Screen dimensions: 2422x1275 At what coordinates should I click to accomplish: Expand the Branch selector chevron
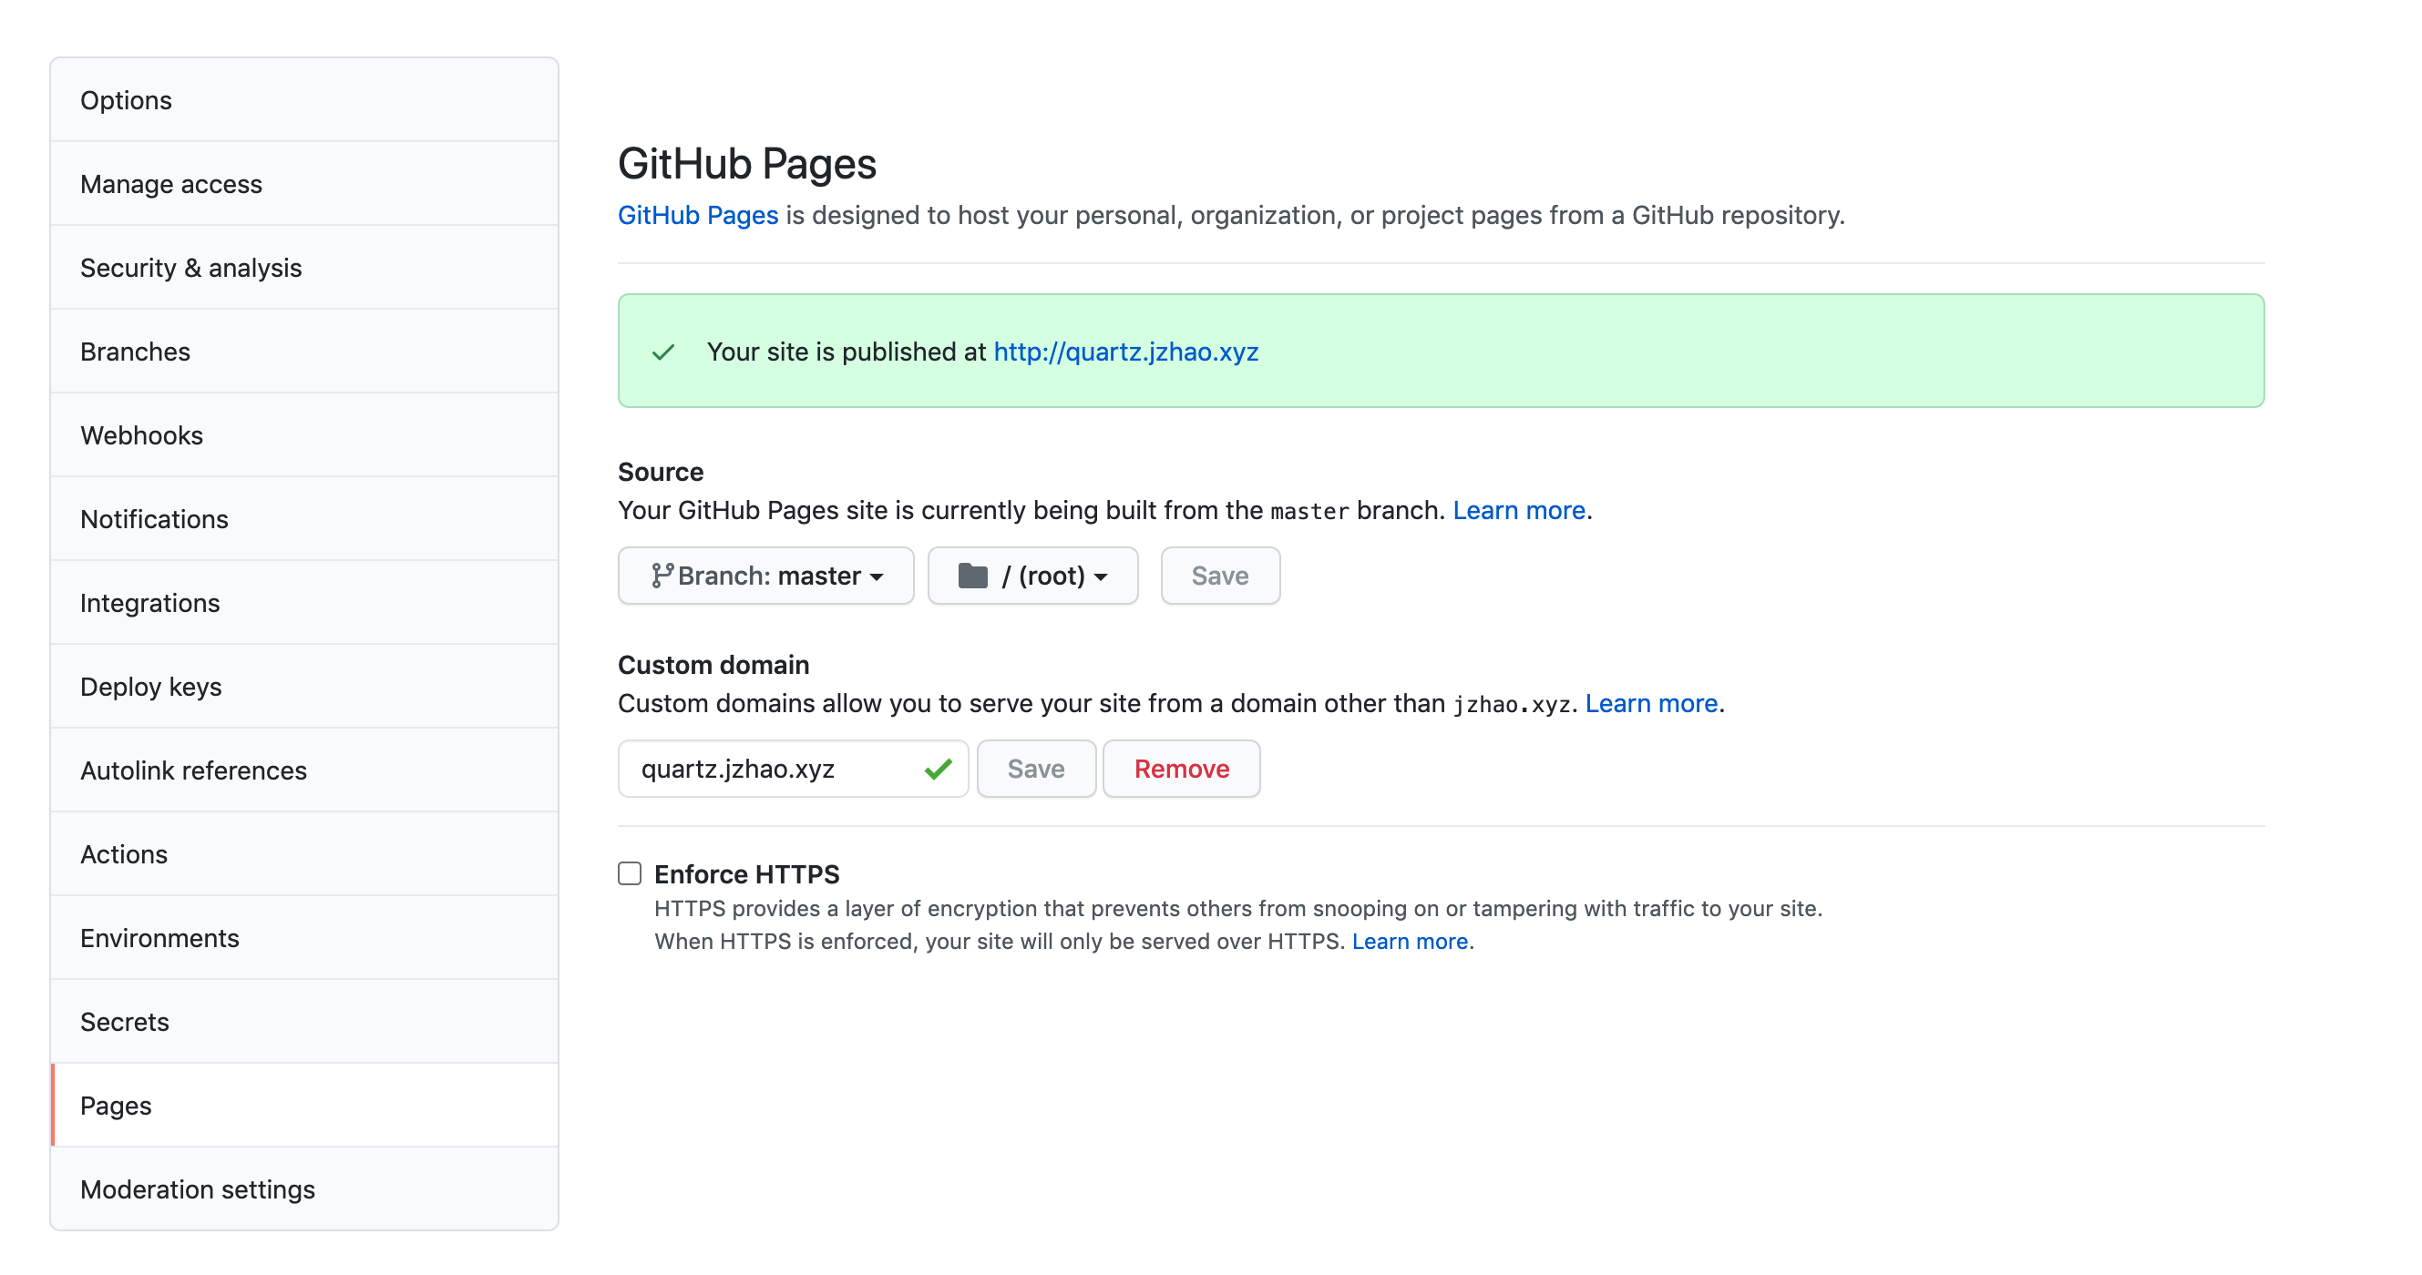(877, 577)
